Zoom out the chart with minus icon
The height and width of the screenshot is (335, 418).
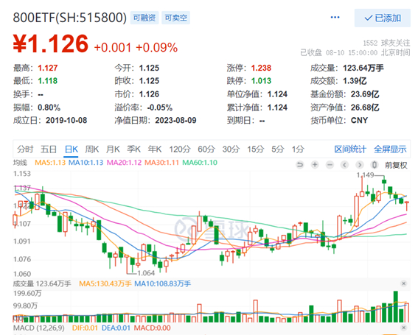(x=330, y=165)
